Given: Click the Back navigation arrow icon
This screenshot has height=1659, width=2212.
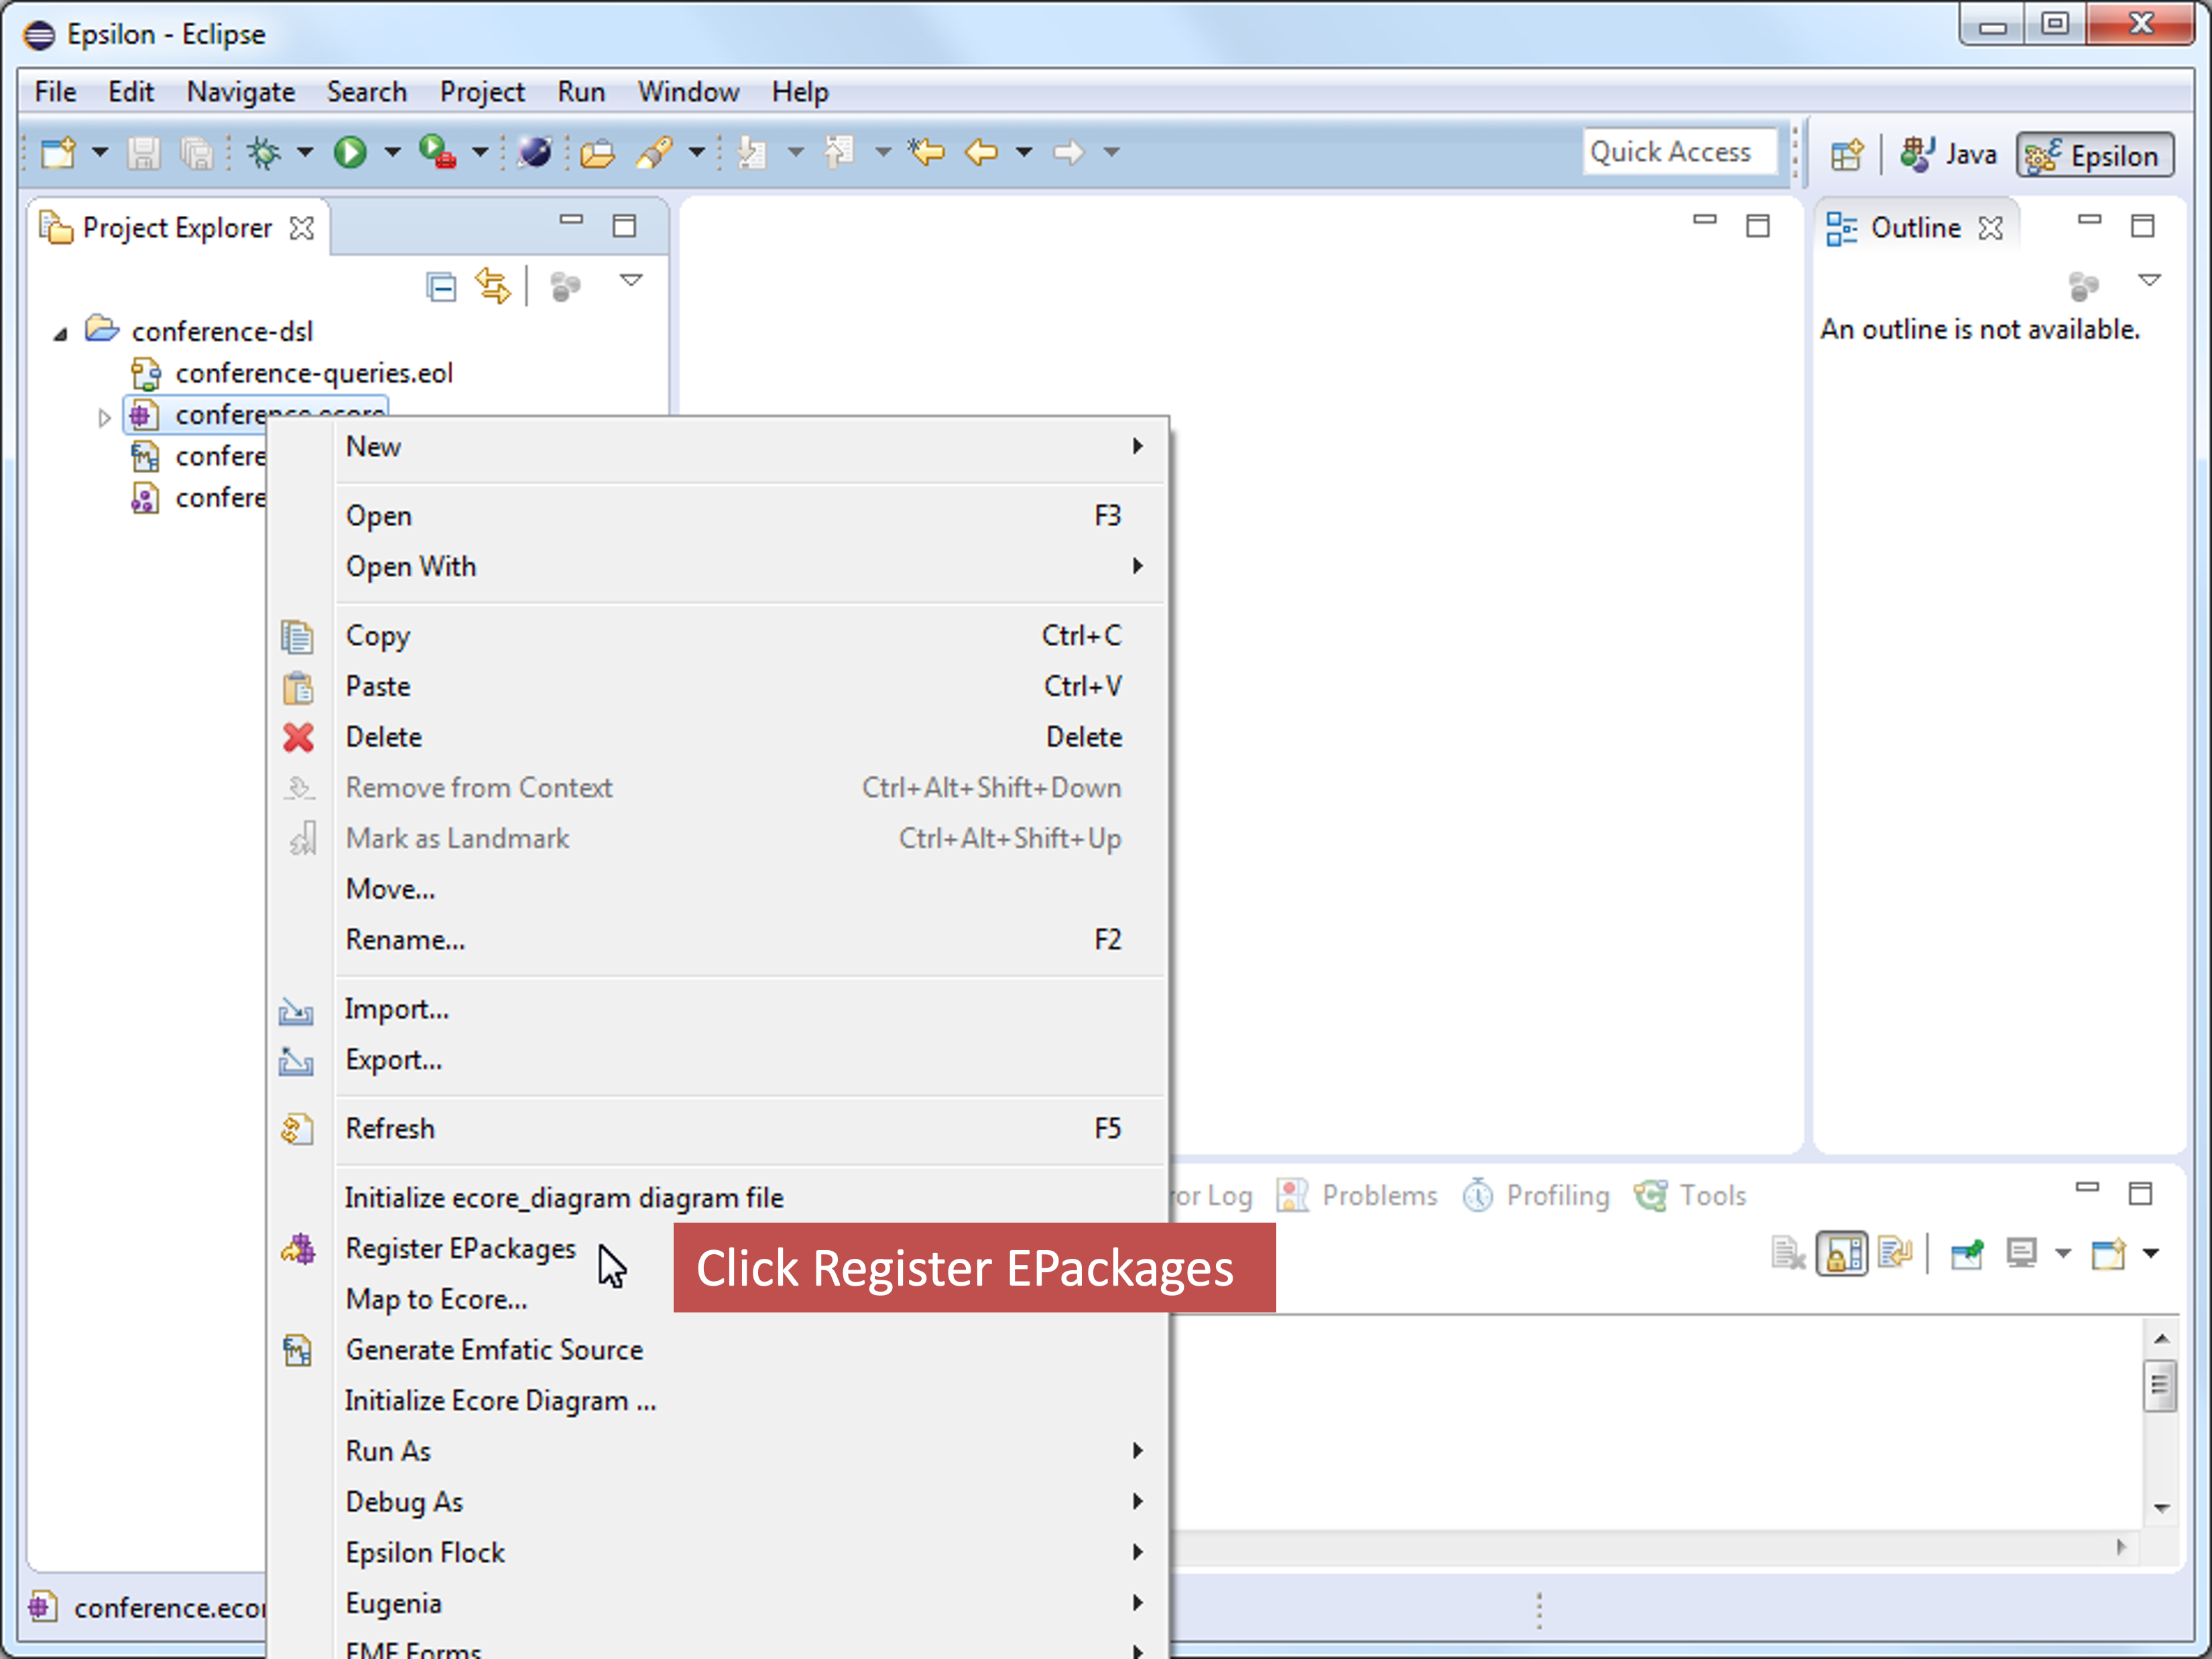Looking at the screenshot, I should click(981, 152).
